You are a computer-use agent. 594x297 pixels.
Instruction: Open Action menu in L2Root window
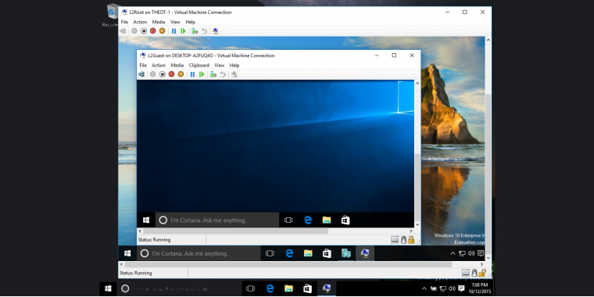coord(140,22)
